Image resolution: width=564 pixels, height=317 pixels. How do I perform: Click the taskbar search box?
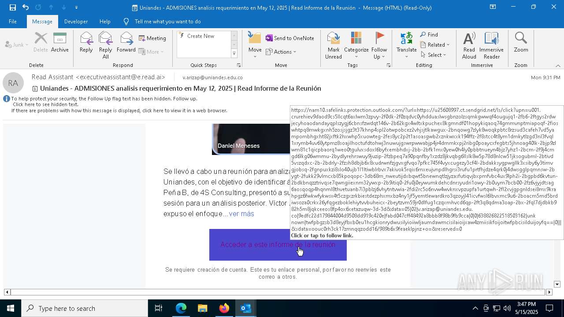pos(85,308)
